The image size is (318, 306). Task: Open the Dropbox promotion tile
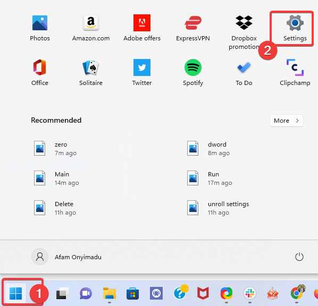(244, 32)
